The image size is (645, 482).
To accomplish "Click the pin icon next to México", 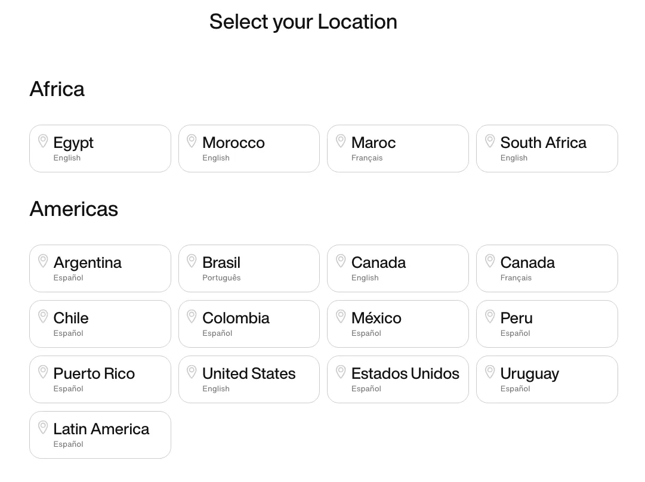I will (x=341, y=316).
